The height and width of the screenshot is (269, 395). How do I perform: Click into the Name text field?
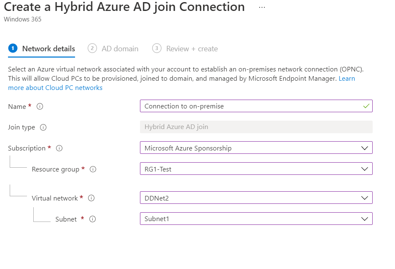tap(249, 106)
